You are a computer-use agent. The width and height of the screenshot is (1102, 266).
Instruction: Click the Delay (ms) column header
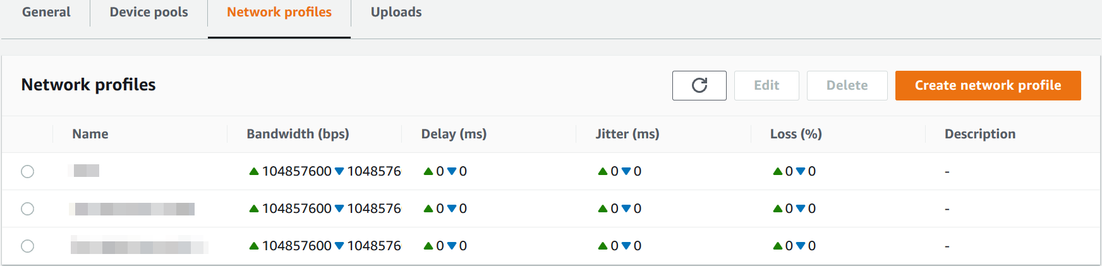454,134
